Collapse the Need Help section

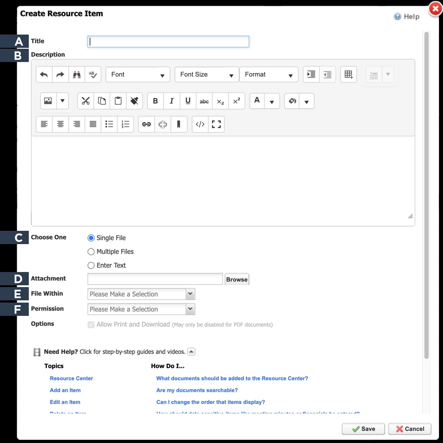click(x=191, y=352)
